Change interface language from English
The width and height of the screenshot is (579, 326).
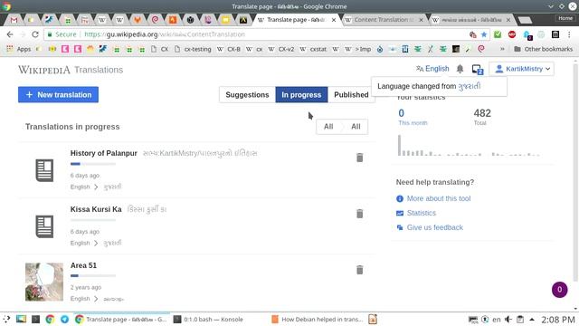[432, 69]
